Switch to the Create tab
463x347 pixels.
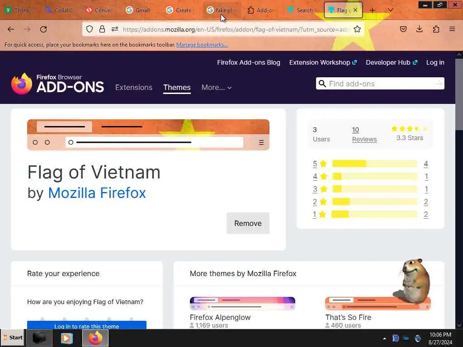[x=179, y=10]
